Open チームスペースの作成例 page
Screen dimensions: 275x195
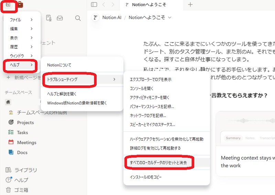tap(42, 113)
